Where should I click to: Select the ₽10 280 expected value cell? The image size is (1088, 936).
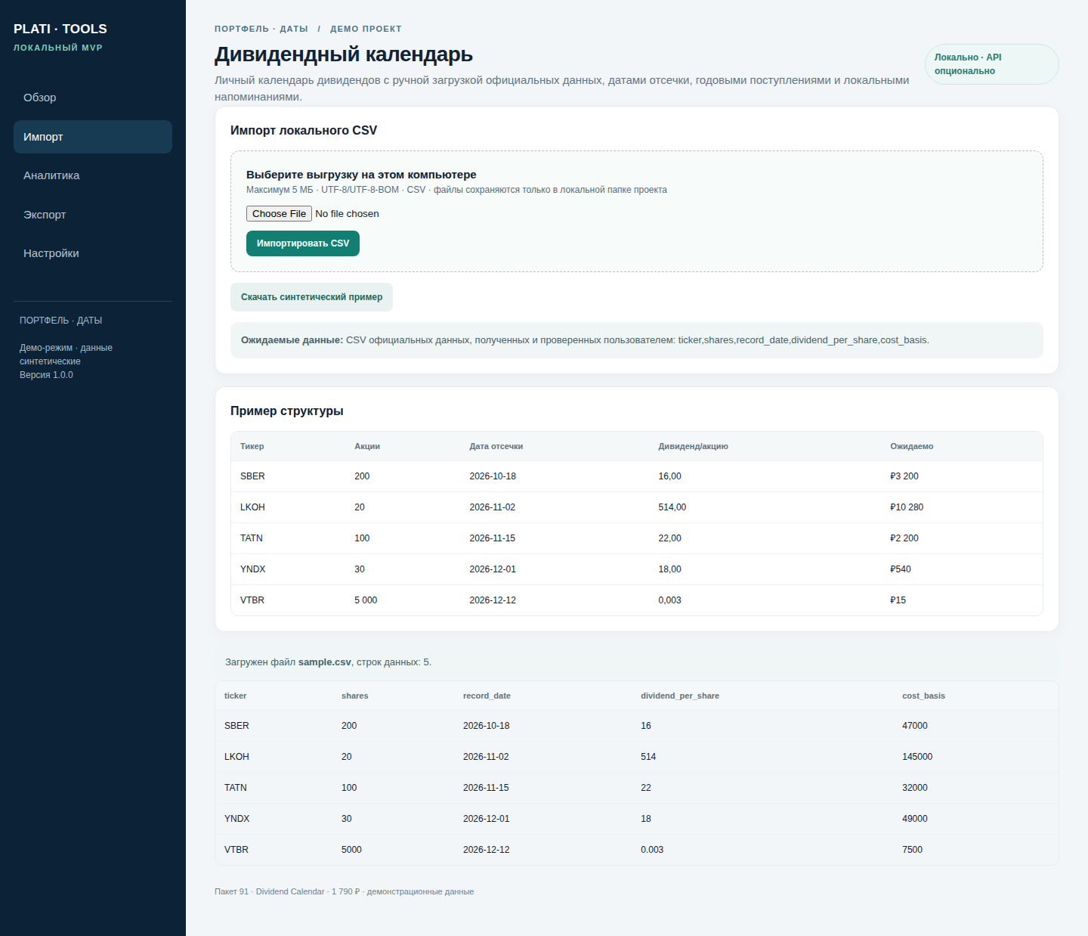click(907, 507)
